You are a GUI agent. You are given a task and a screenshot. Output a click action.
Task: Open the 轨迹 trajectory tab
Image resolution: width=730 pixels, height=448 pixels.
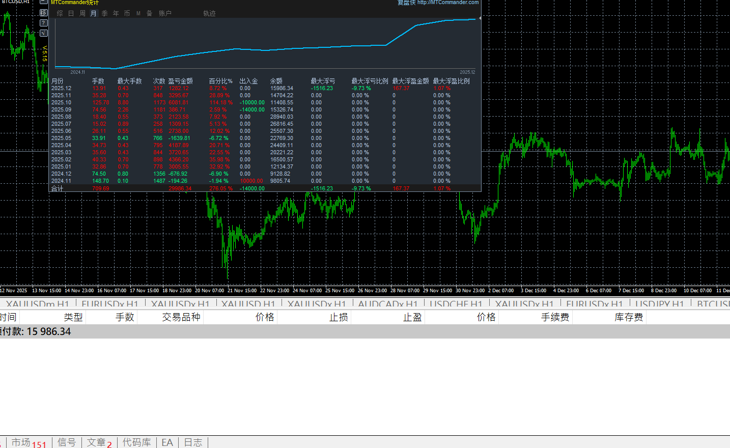pos(209,13)
